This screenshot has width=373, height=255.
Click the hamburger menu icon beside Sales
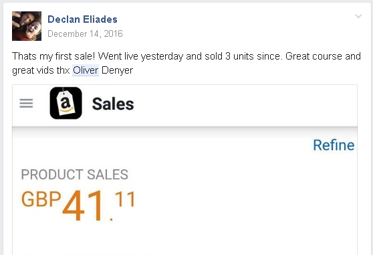point(26,103)
